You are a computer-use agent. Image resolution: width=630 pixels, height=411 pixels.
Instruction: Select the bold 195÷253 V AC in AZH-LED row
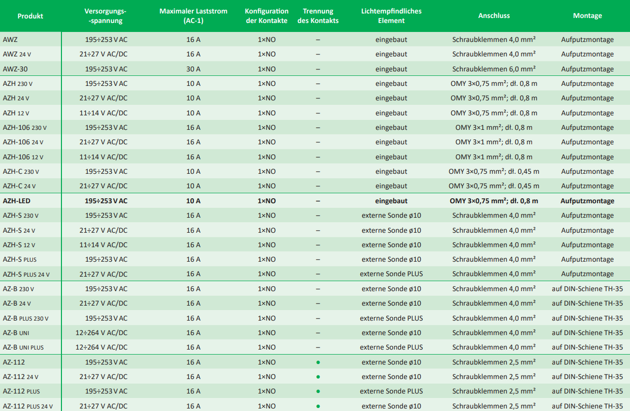106,201
